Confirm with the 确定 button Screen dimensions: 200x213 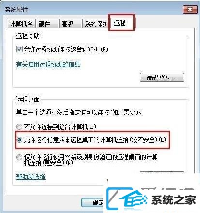pyautogui.click(x=93, y=202)
